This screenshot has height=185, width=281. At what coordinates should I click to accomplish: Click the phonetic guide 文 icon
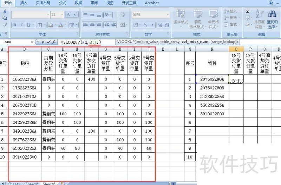72,25
